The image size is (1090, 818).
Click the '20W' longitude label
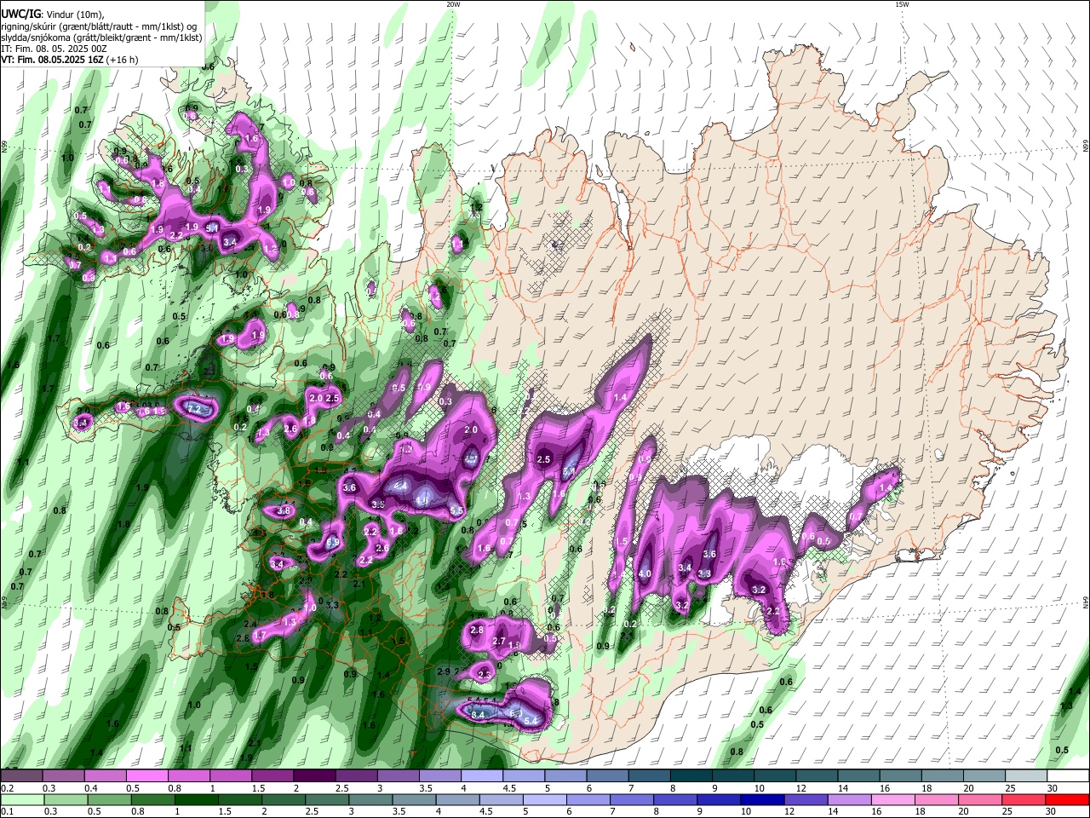point(453,4)
